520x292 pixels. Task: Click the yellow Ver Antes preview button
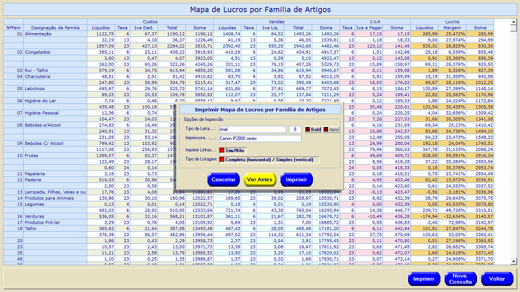[x=260, y=180]
